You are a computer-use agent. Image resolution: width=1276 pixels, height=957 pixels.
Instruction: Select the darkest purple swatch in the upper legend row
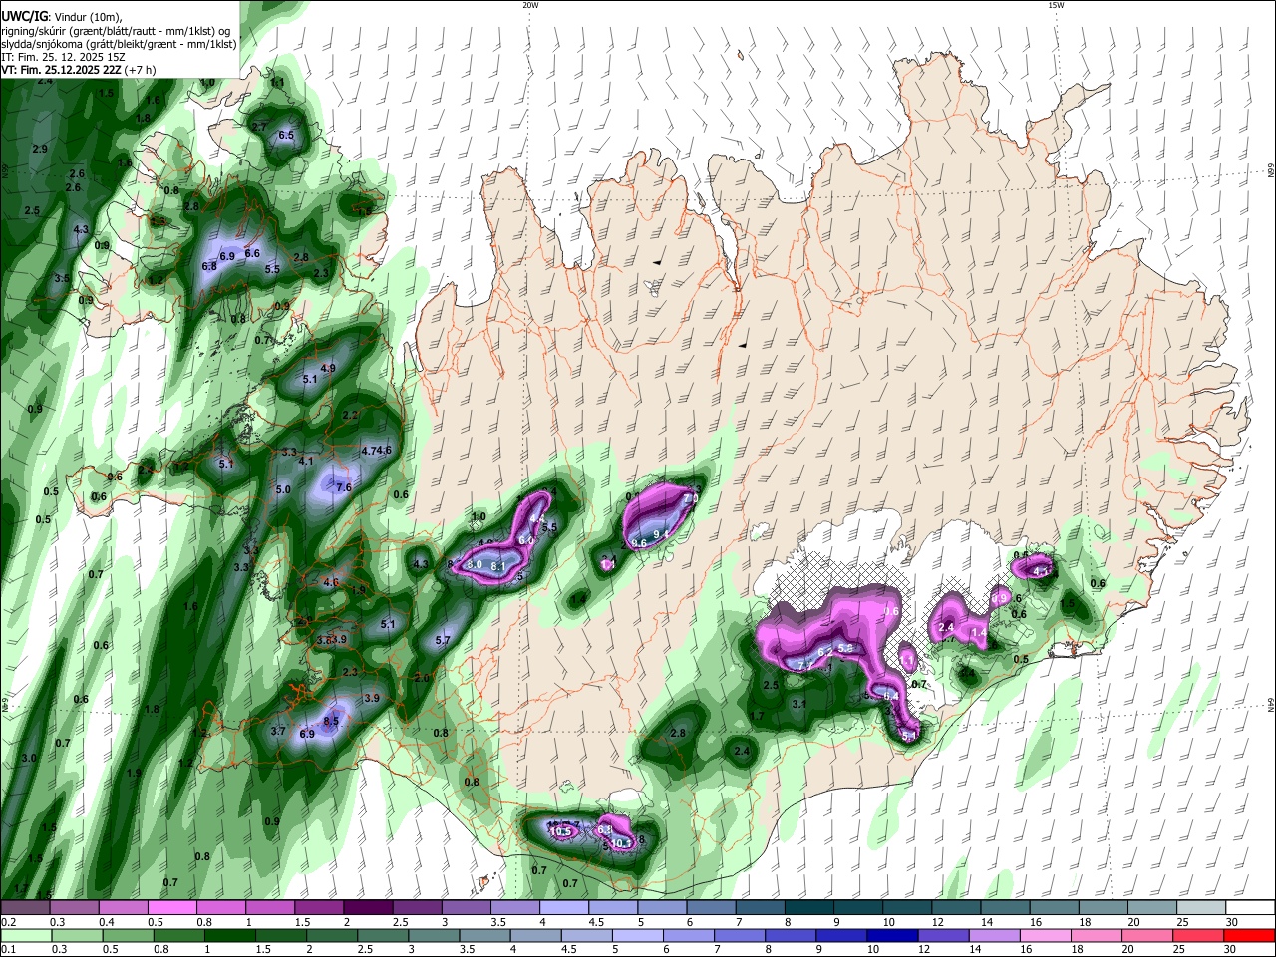367,908
